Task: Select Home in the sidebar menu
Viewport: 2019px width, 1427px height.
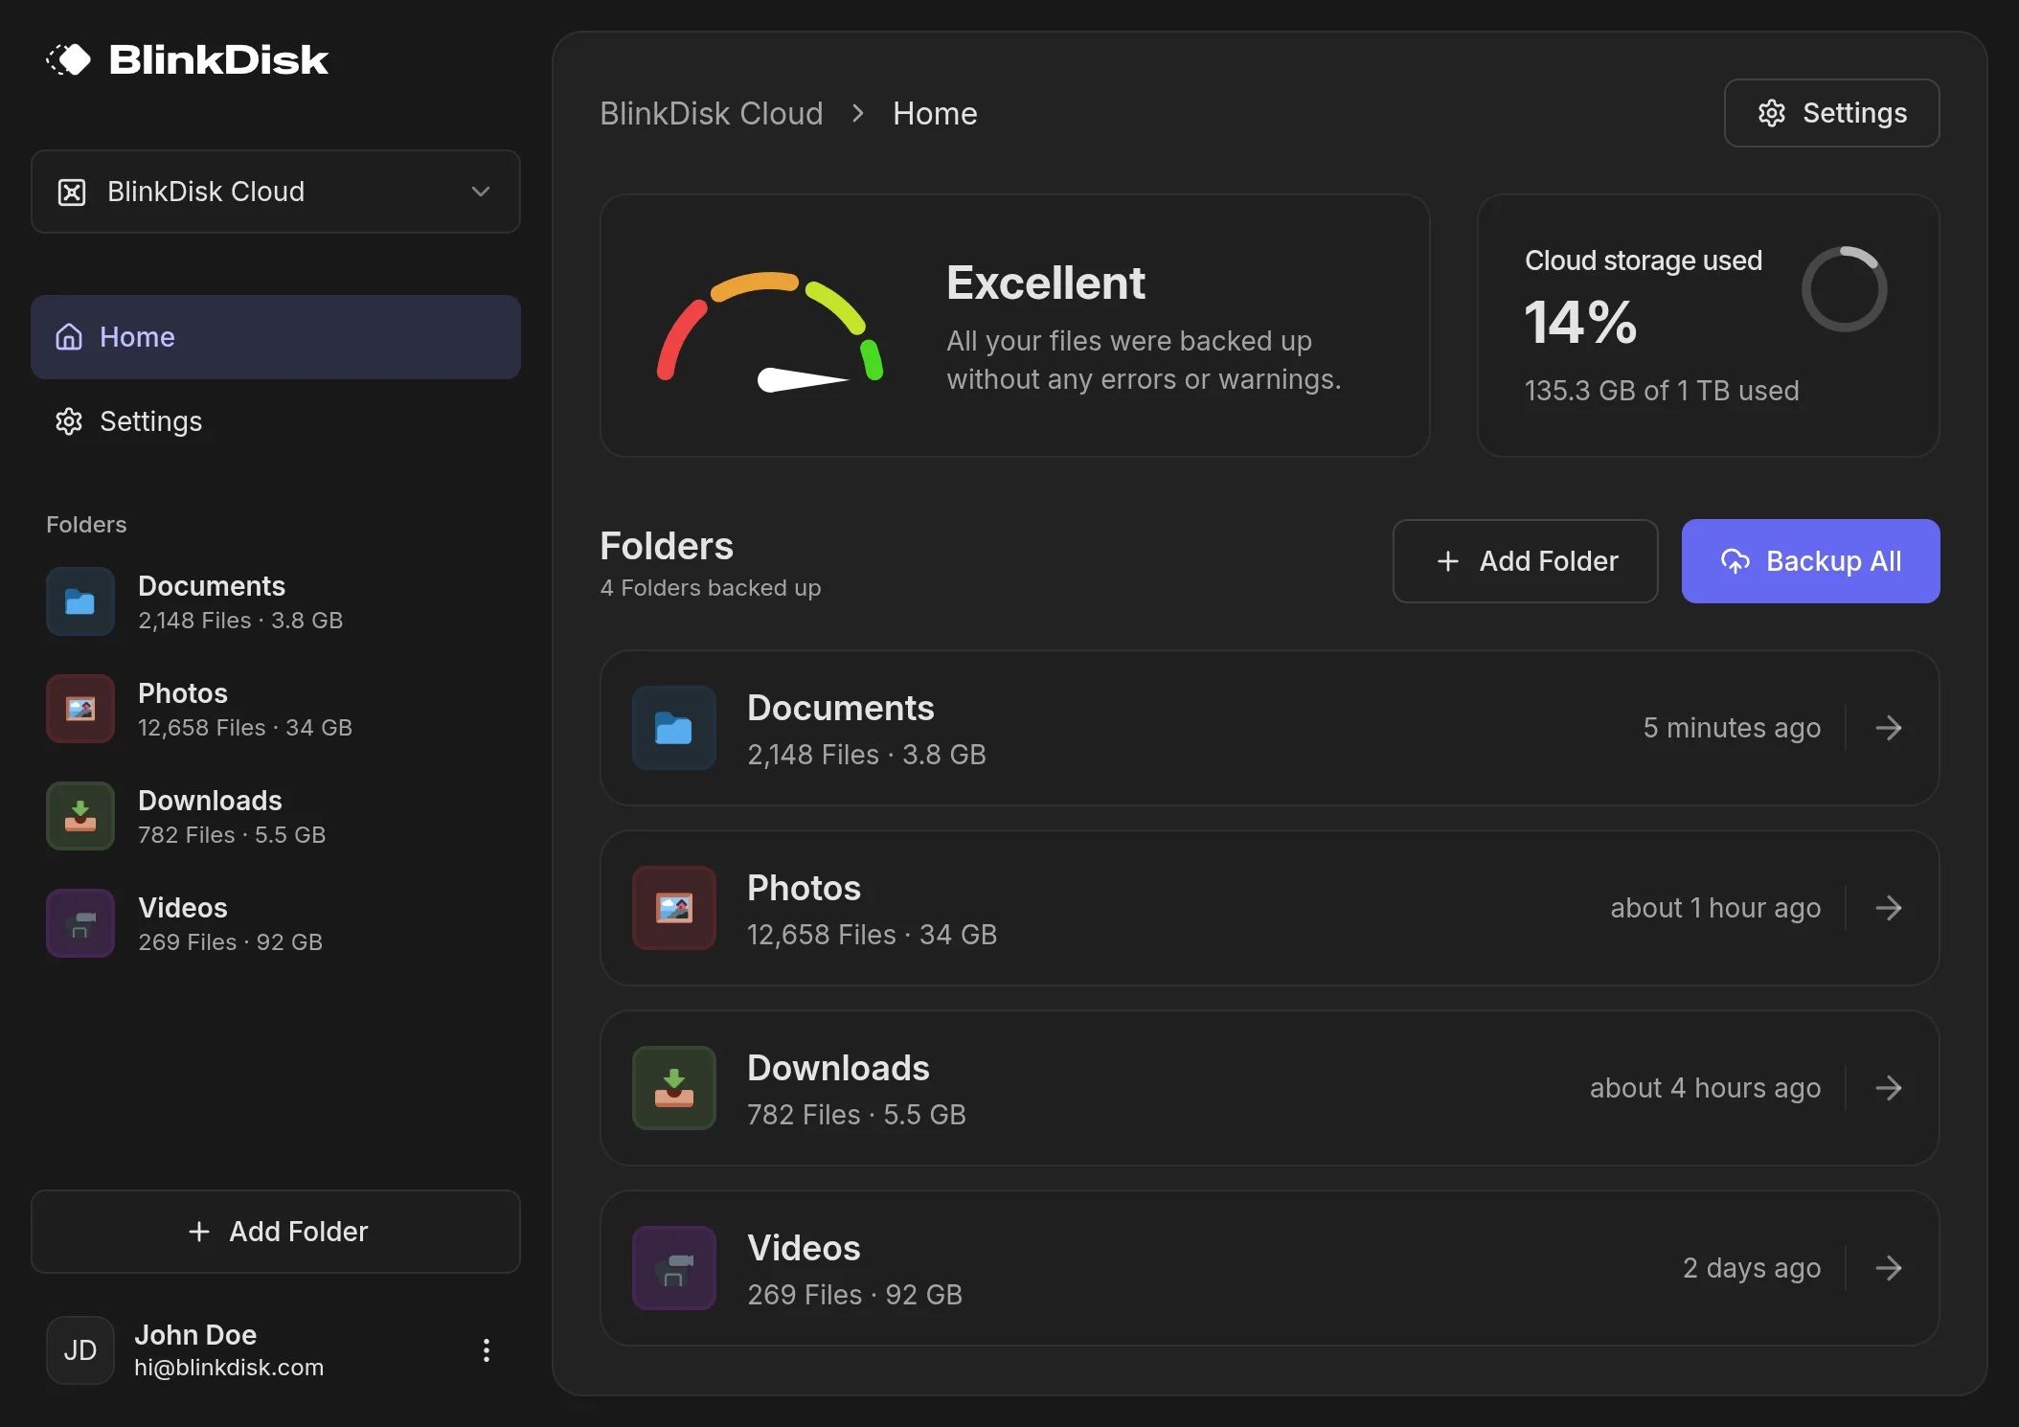Action: click(x=137, y=337)
